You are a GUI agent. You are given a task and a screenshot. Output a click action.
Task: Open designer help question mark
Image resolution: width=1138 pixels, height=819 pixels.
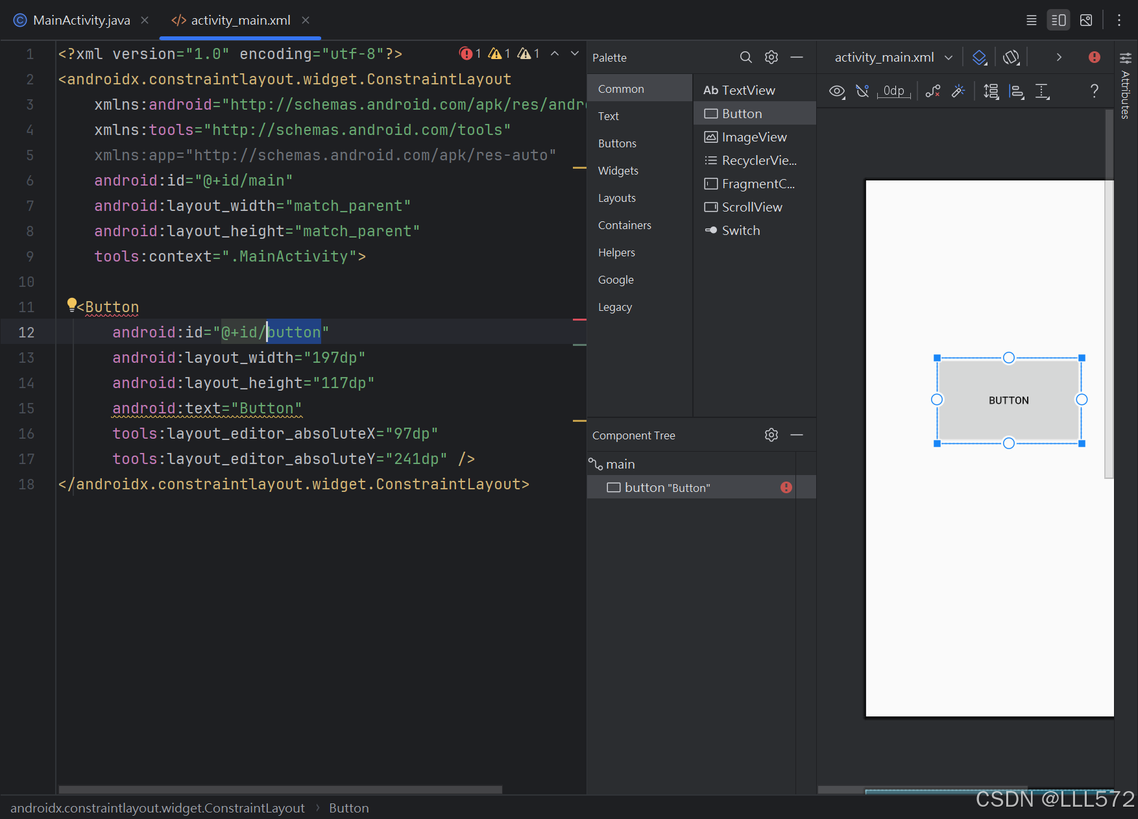pyautogui.click(x=1095, y=92)
